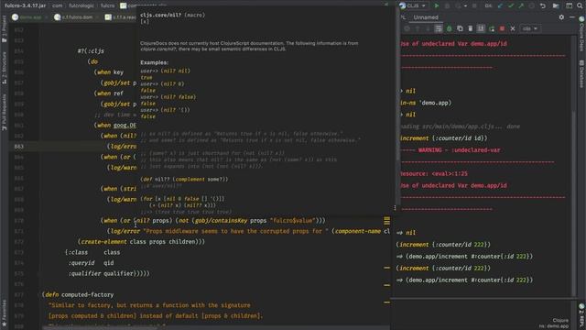Hide the REPL tool window with minus icon
Viewport: 586px width, 330px height.
[x=572, y=17]
